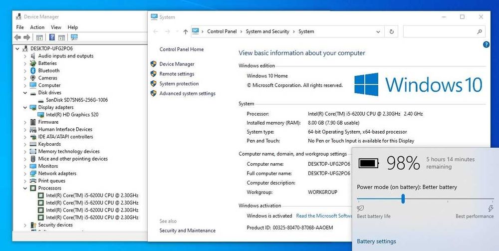Click the Up arrow in System window navigation

click(x=186, y=32)
